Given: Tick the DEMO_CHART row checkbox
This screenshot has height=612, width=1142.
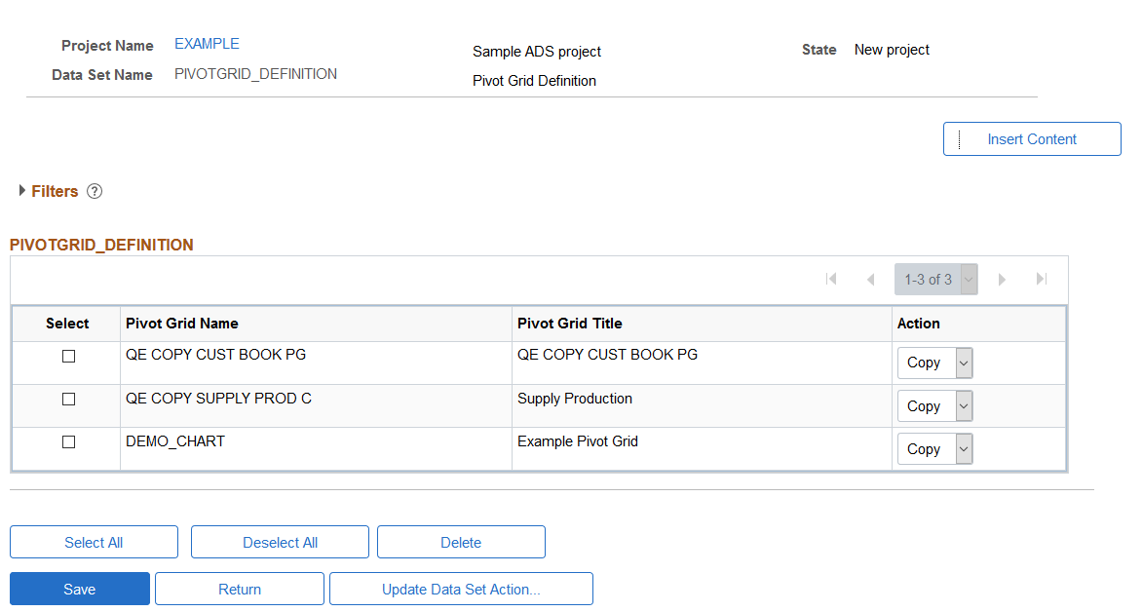Looking at the screenshot, I should click(68, 442).
